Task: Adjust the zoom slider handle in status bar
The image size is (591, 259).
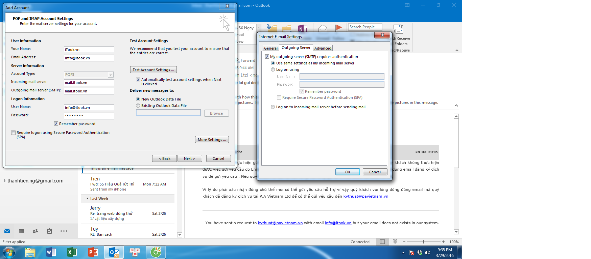Action: (x=424, y=242)
